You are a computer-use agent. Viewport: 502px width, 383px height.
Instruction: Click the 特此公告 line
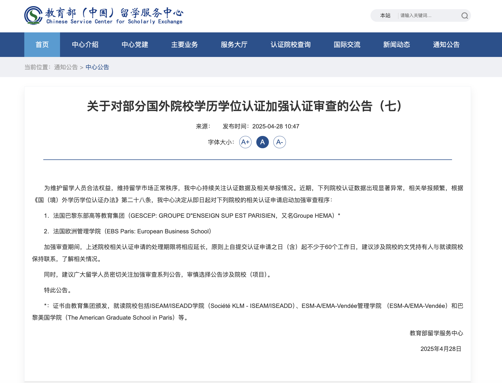[x=59, y=290]
